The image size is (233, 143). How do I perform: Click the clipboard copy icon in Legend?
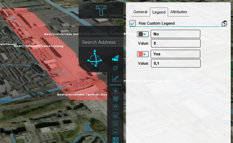[x=224, y=24]
